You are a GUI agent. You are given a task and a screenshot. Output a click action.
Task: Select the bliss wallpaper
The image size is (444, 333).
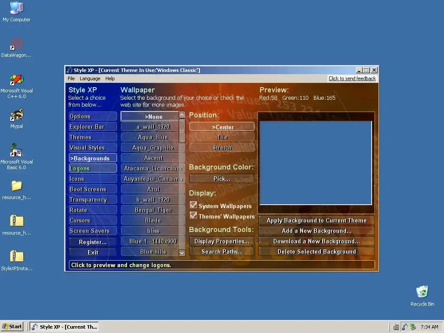[x=150, y=231]
